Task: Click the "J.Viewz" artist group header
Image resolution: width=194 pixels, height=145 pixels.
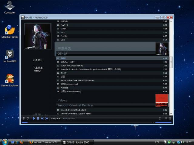Action: [x=62, y=101]
